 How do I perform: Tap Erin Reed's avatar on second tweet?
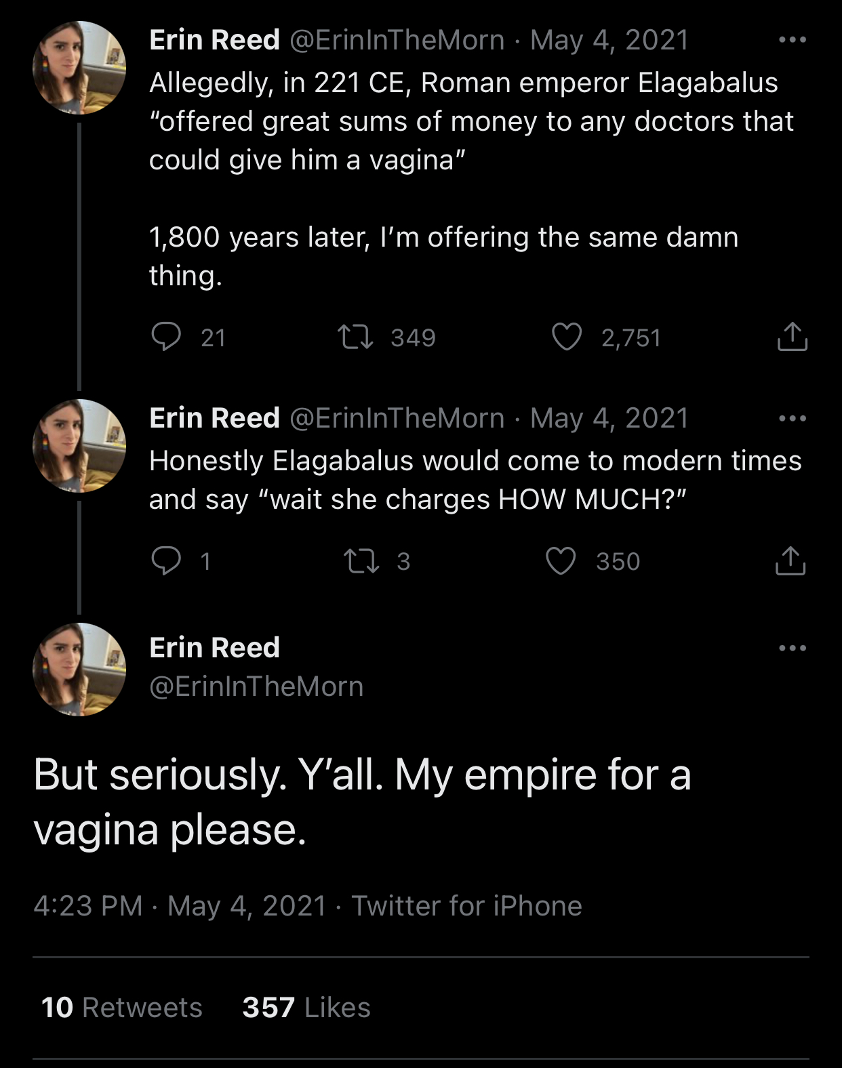pos(79,446)
